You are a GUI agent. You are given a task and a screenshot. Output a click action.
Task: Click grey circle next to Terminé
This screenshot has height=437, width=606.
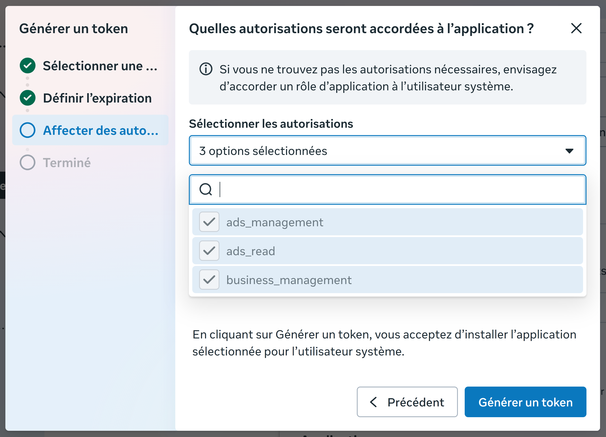[x=27, y=162]
